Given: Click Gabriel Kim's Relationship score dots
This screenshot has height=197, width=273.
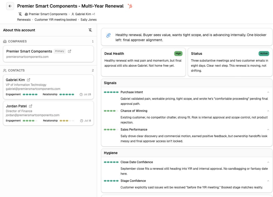Looking at the screenshot, I should pos(67,94).
